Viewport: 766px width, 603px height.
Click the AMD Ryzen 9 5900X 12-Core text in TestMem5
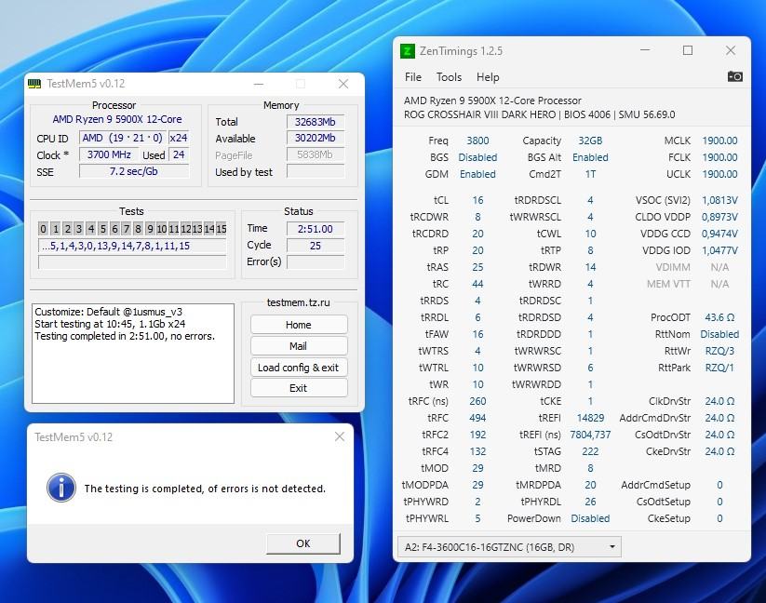tap(116, 119)
